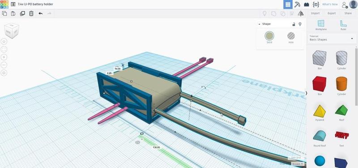The height and width of the screenshot is (168, 358).
Task: Redo the undone action
Action: pos(49,13)
